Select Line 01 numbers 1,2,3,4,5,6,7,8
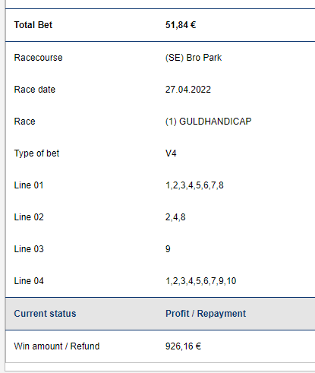Image resolution: width=315 pixels, height=373 pixels. click(194, 185)
